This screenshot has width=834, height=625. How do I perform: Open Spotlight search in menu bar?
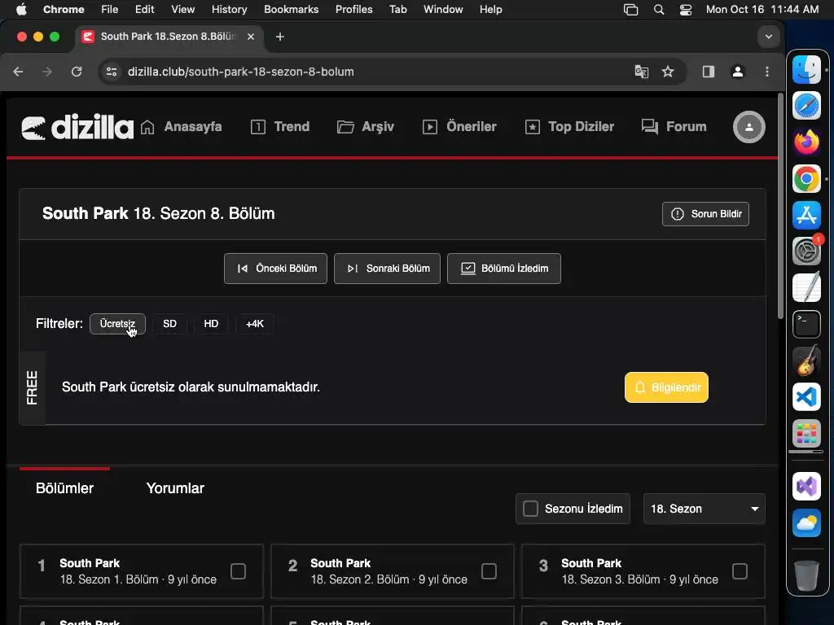tap(658, 10)
